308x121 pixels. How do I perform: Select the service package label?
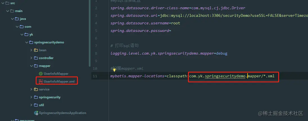(44, 89)
